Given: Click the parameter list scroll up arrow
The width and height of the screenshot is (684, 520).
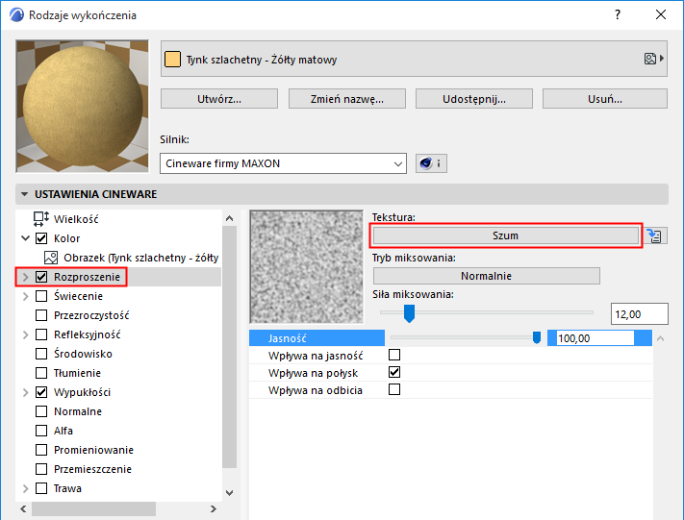Looking at the screenshot, I should tap(661, 338).
